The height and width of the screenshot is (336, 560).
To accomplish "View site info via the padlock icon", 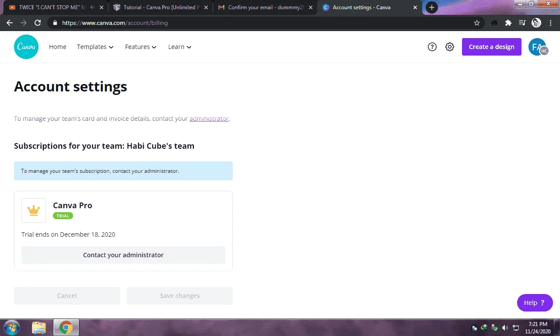I will pos(55,23).
